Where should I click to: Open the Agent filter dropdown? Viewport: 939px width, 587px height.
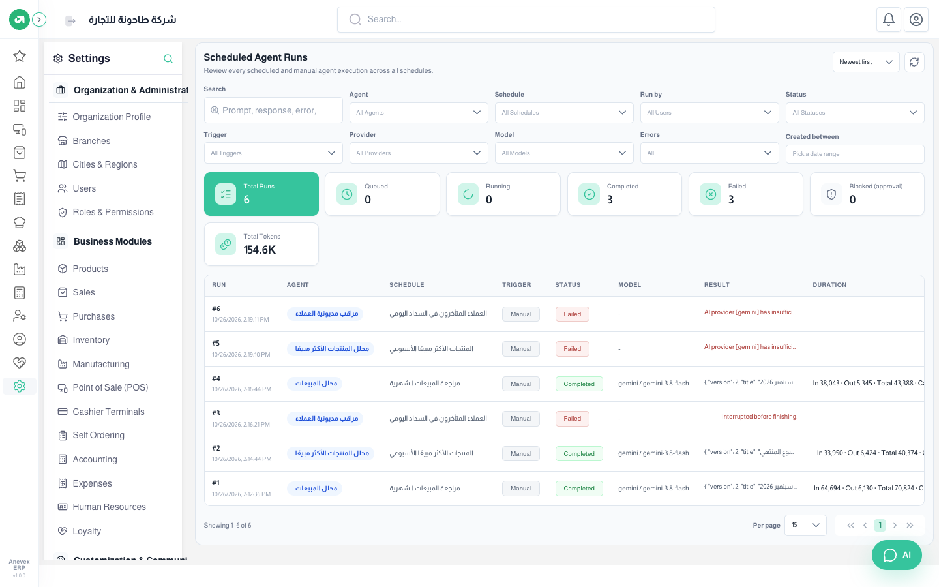419,113
